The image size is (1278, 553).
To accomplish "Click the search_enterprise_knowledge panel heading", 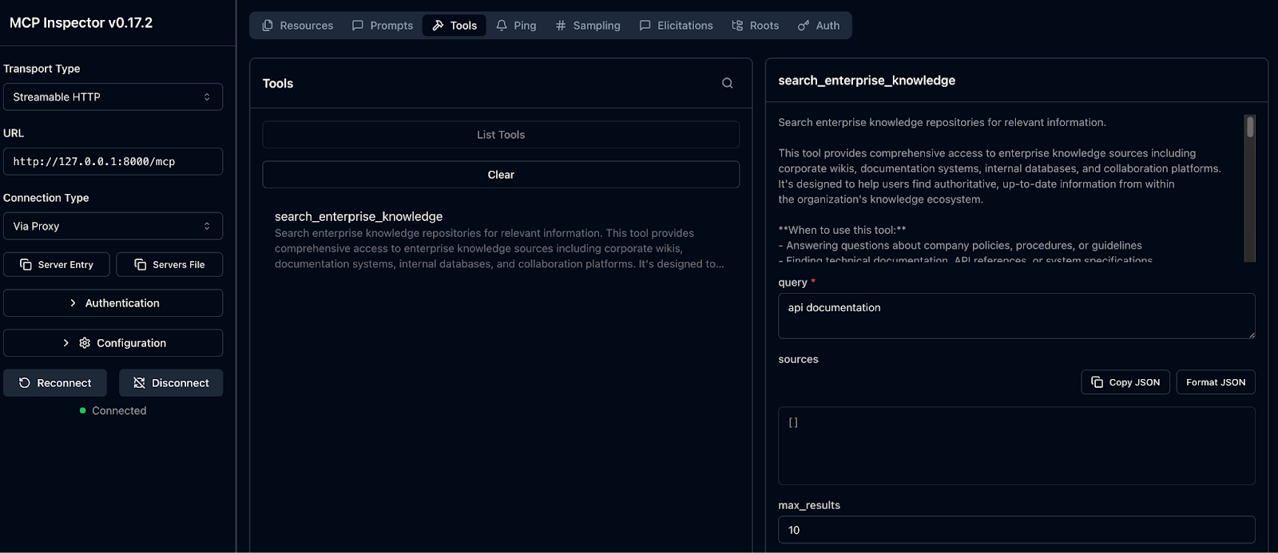I will (867, 81).
